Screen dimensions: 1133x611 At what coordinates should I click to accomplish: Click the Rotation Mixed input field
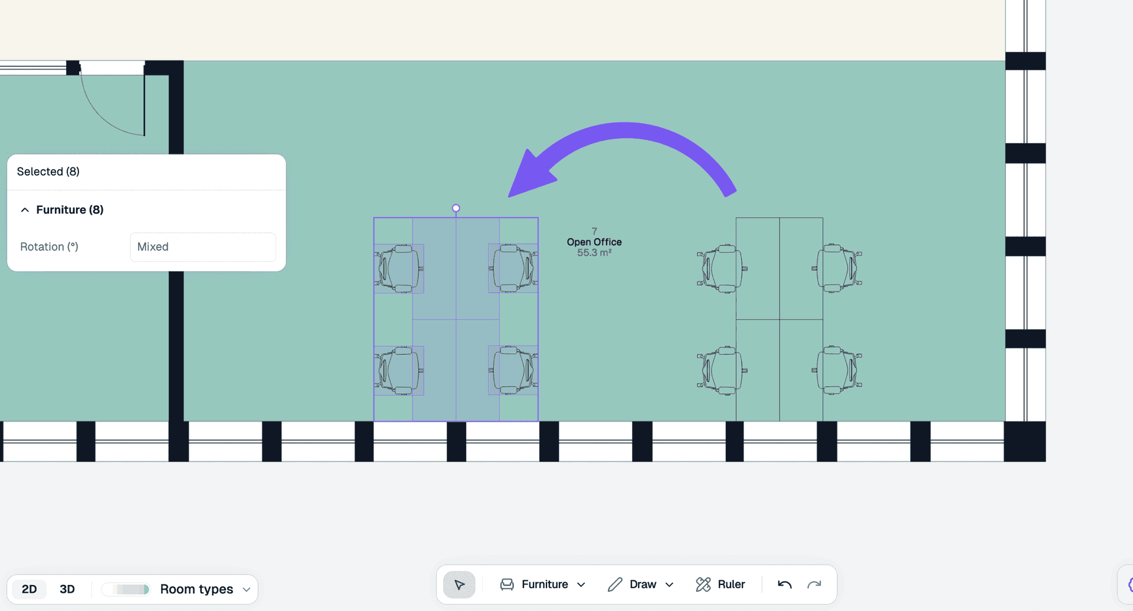(202, 247)
